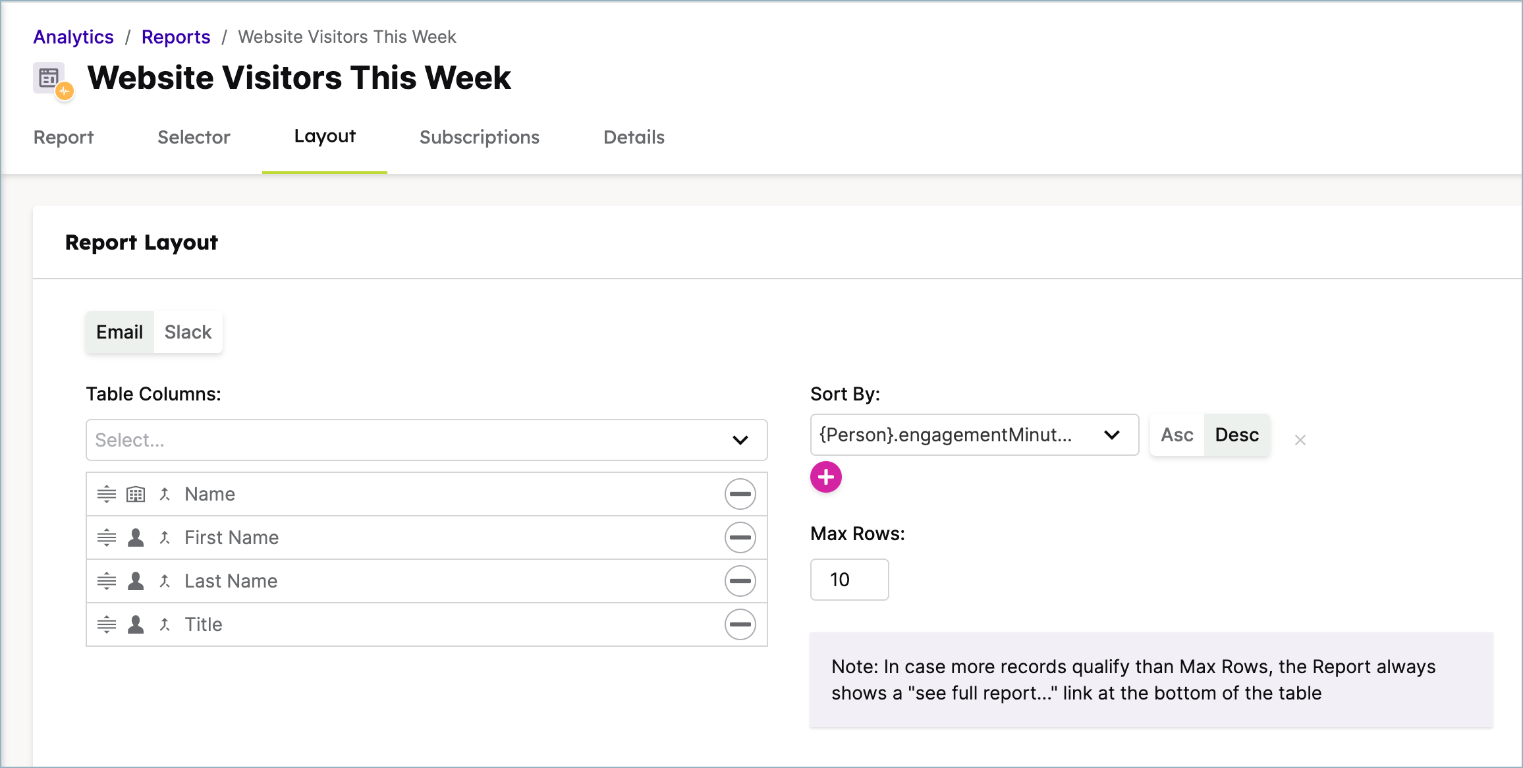Click the Max Rows input field
The image size is (1523, 768).
[x=850, y=580]
